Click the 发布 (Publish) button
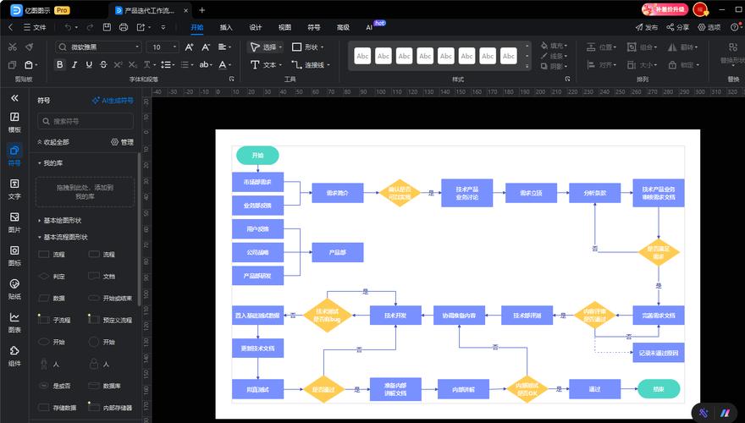The height and width of the screenshot is (423, 745). coord(648,27)
